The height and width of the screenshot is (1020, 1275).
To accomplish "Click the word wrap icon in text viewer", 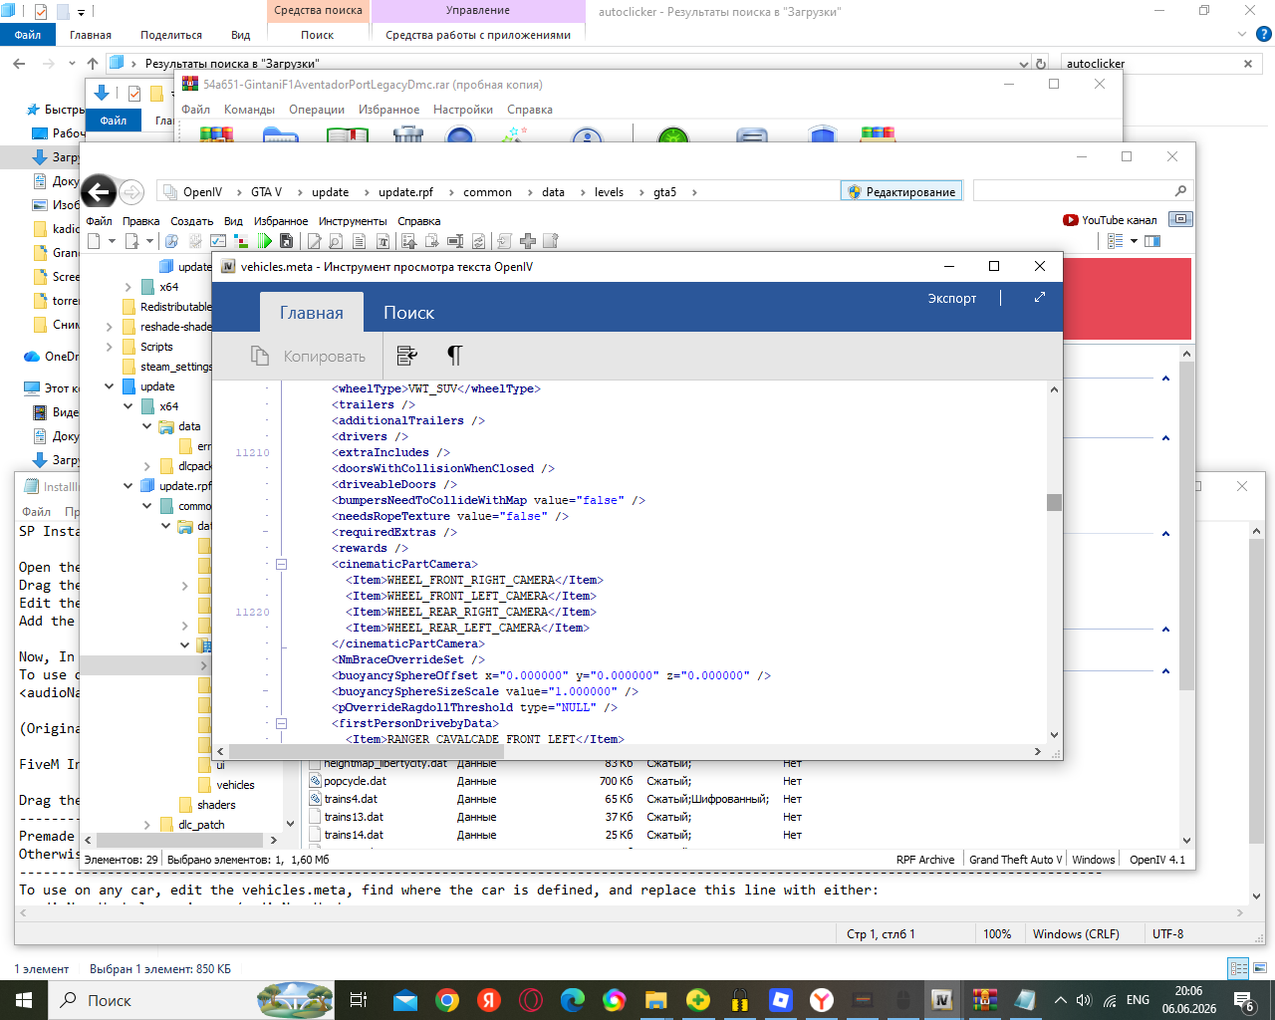I will point(406,356).
